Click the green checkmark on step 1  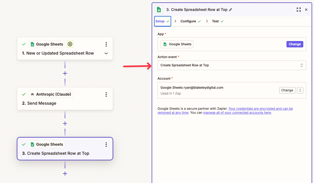(x=24, y=44)
